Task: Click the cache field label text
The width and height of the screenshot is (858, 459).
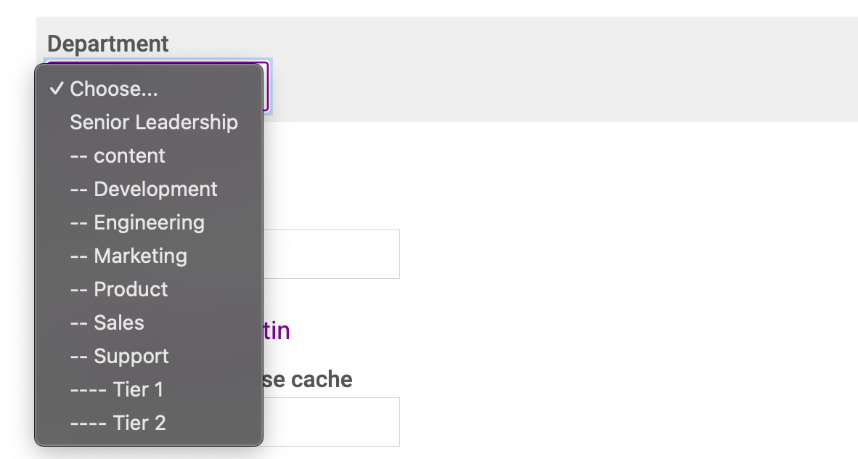Action: coord(308,379)
